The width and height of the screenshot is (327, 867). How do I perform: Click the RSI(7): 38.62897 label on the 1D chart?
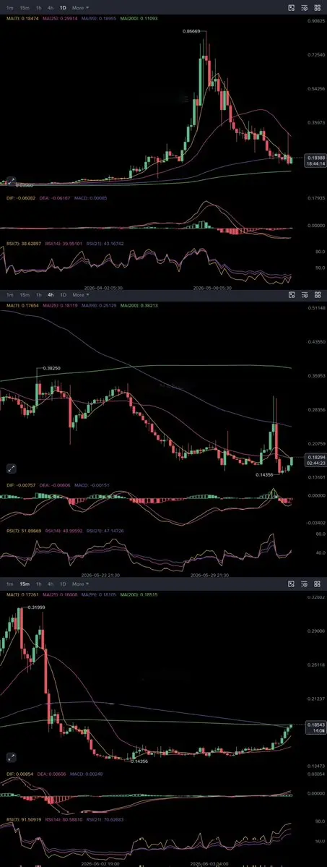(23, 242)
